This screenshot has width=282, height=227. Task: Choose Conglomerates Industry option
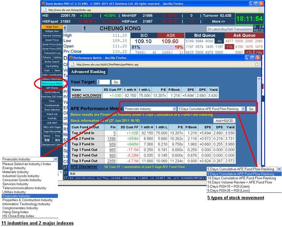(x=30, y=208)
